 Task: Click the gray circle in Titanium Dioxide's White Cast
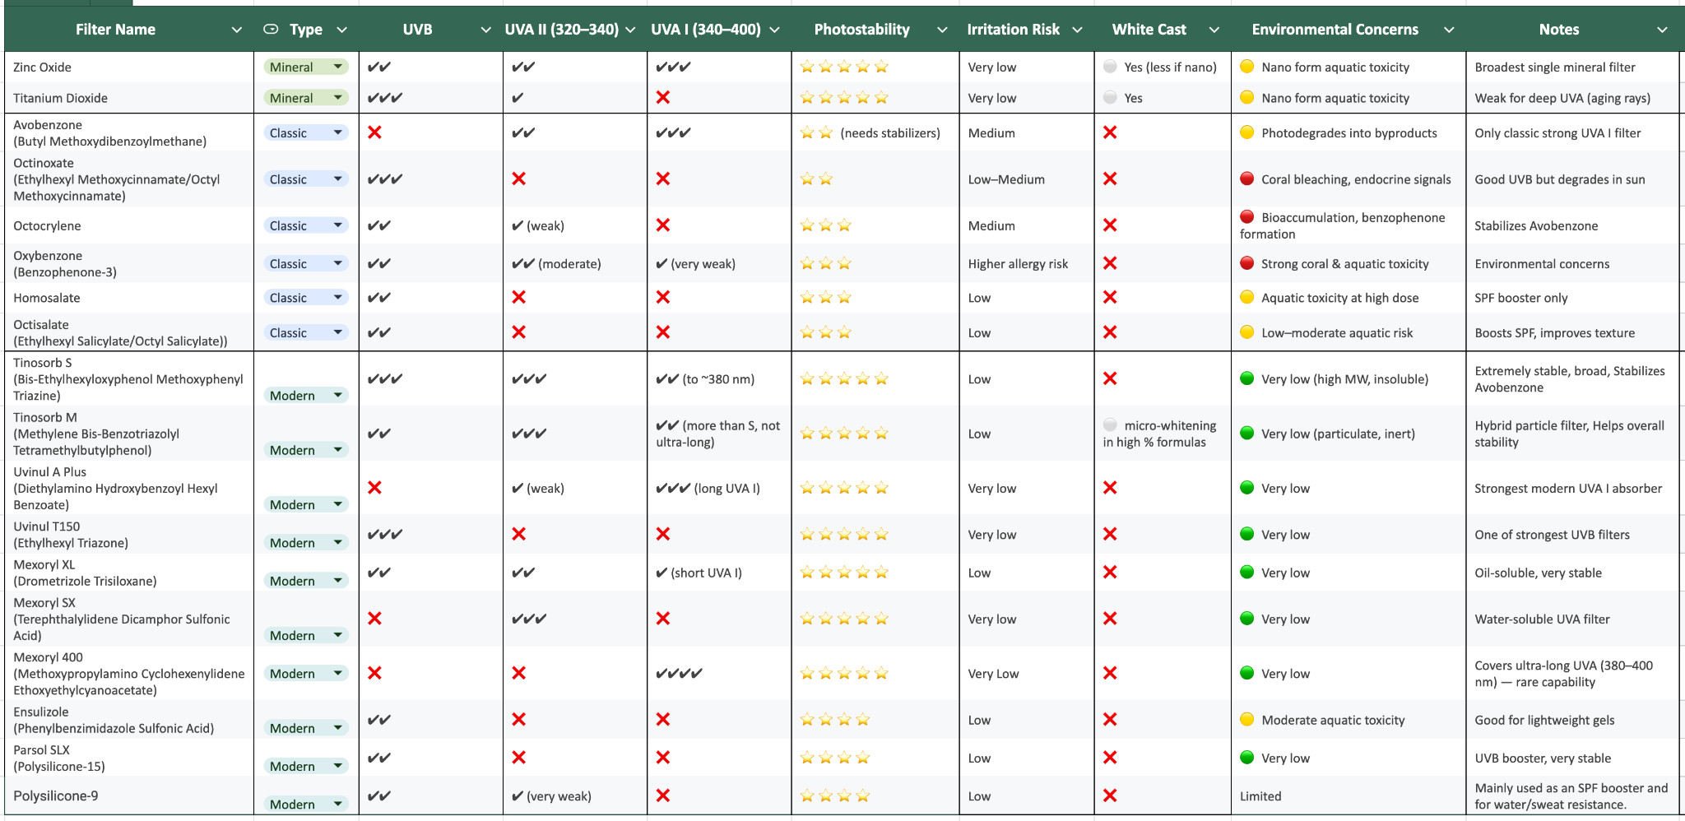(1111, 98)
